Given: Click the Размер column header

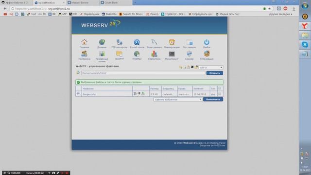Looking at the screenshot, I should [x=155, y=88].
